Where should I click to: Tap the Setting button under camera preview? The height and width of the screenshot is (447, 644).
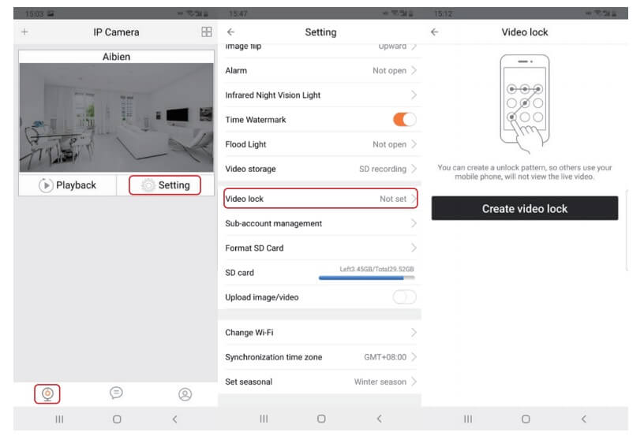[x=164, y=185]
